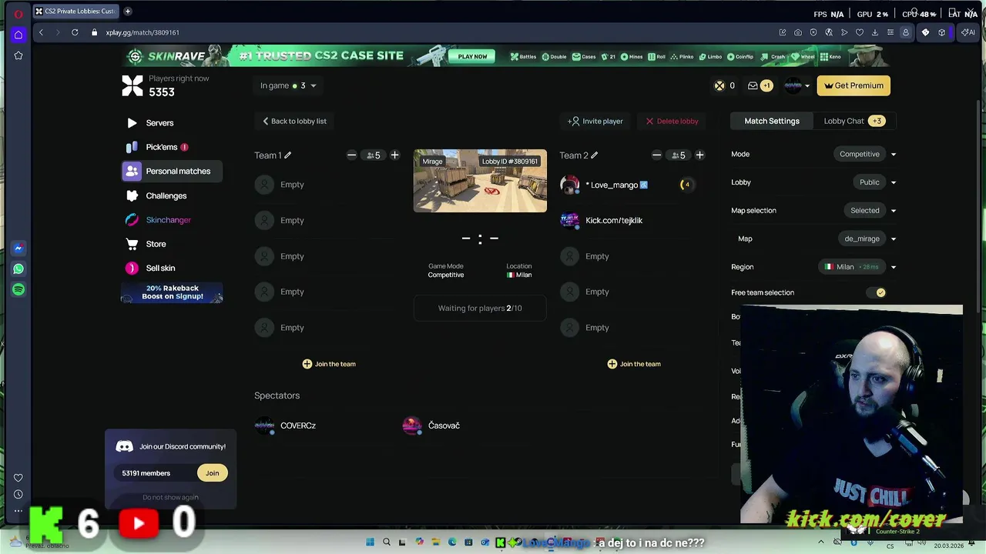Select spectator COVERCz
The image size is (986, 554).
(x=286, y=426)
